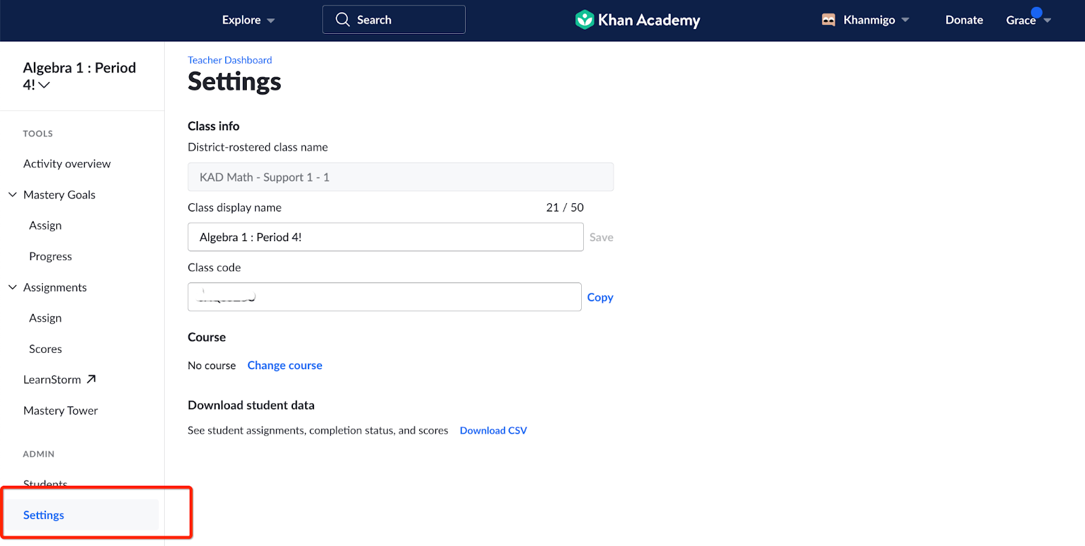
Task: Click the Khan Academy logo icon
Action: coord(585,20)
